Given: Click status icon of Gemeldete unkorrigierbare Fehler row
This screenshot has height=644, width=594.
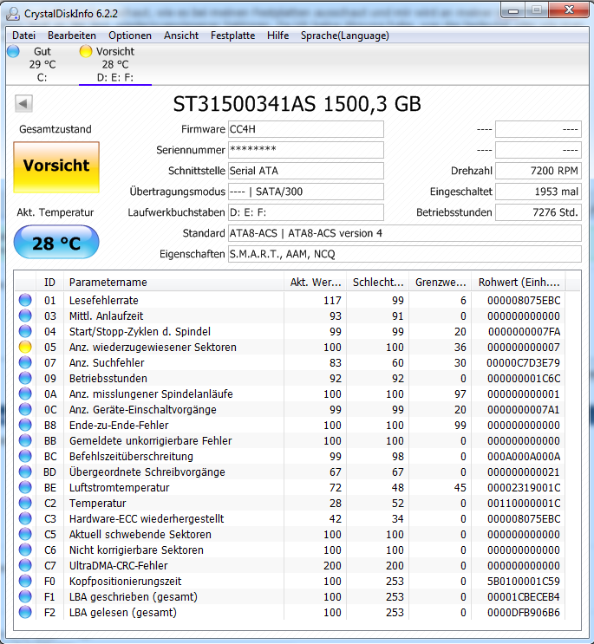Looking at the screenshot, I should 25,440.
